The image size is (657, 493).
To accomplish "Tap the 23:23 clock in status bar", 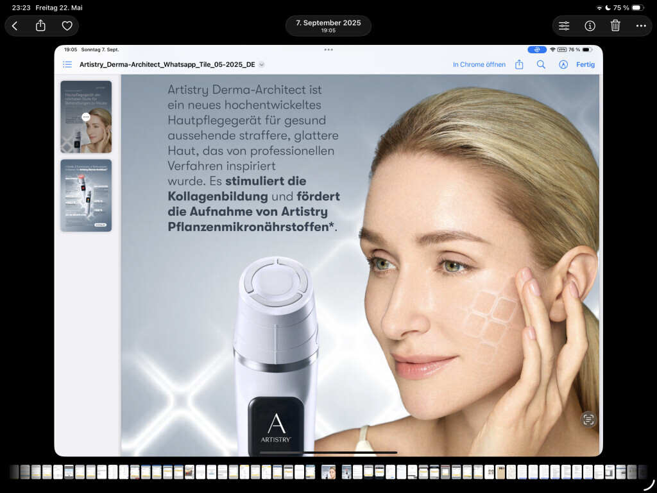I will click(21, 8).
